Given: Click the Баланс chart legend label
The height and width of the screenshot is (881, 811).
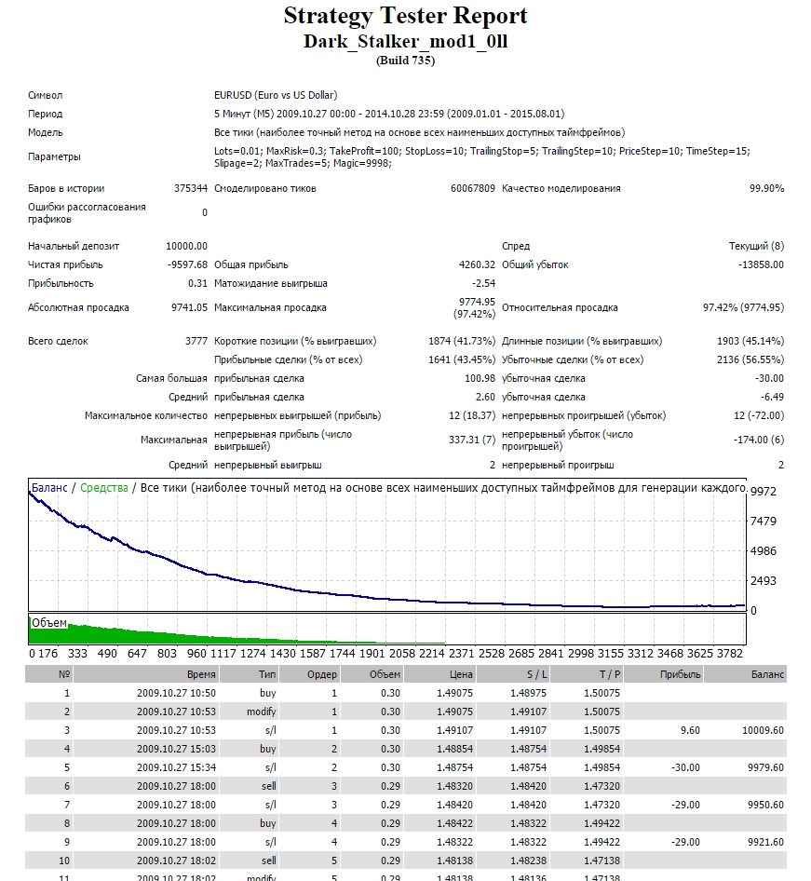Looking at the screenshot, I should [49, 488].
